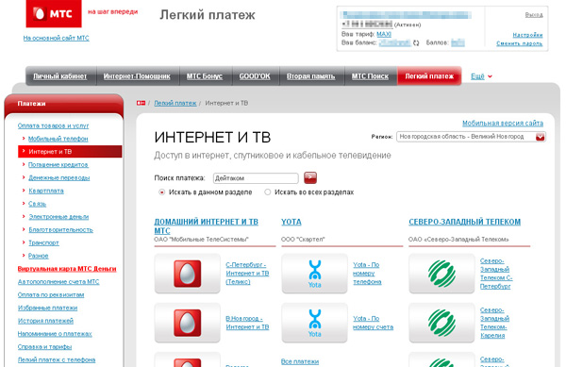Open the Настройки link
The width and height of the screenshot is (566, 367).
[x=527, y=35]
